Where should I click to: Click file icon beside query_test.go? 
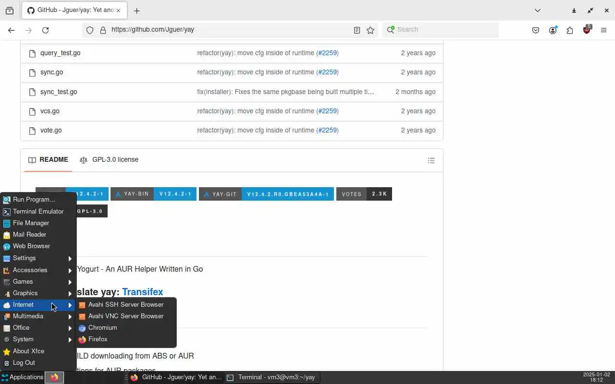tap(32, 53)
